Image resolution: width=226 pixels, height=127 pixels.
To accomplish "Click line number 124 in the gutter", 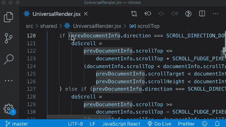I will click(x=31, y=66).
